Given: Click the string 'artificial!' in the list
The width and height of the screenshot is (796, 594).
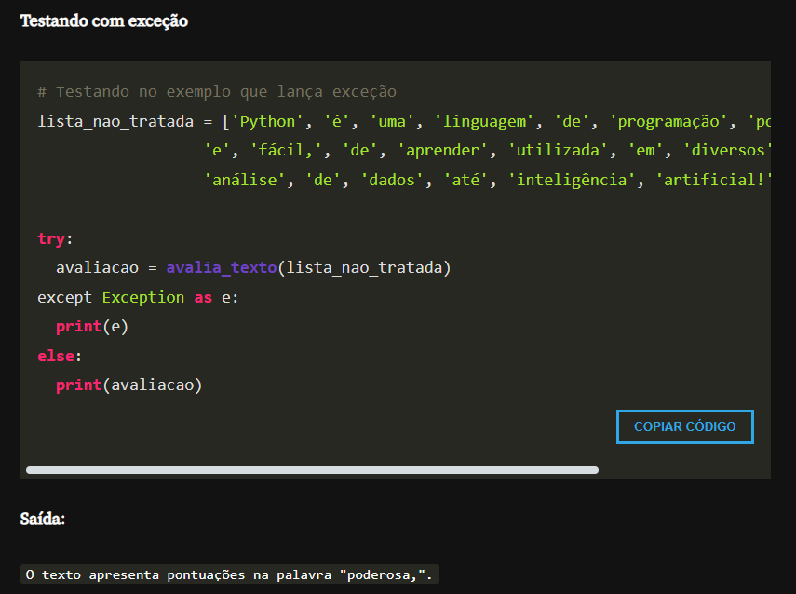Looking at the screenshot, I should [x=713, y=180].
